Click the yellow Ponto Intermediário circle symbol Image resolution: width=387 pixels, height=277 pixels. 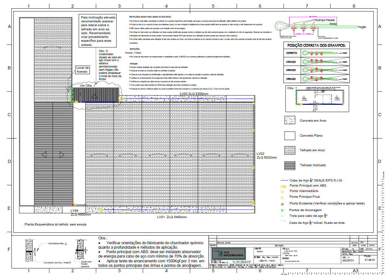(x=282, y=191)
